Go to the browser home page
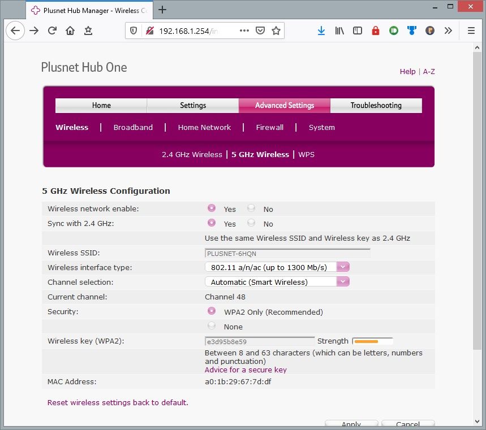The image size is (486, 430). pos(70,31)
